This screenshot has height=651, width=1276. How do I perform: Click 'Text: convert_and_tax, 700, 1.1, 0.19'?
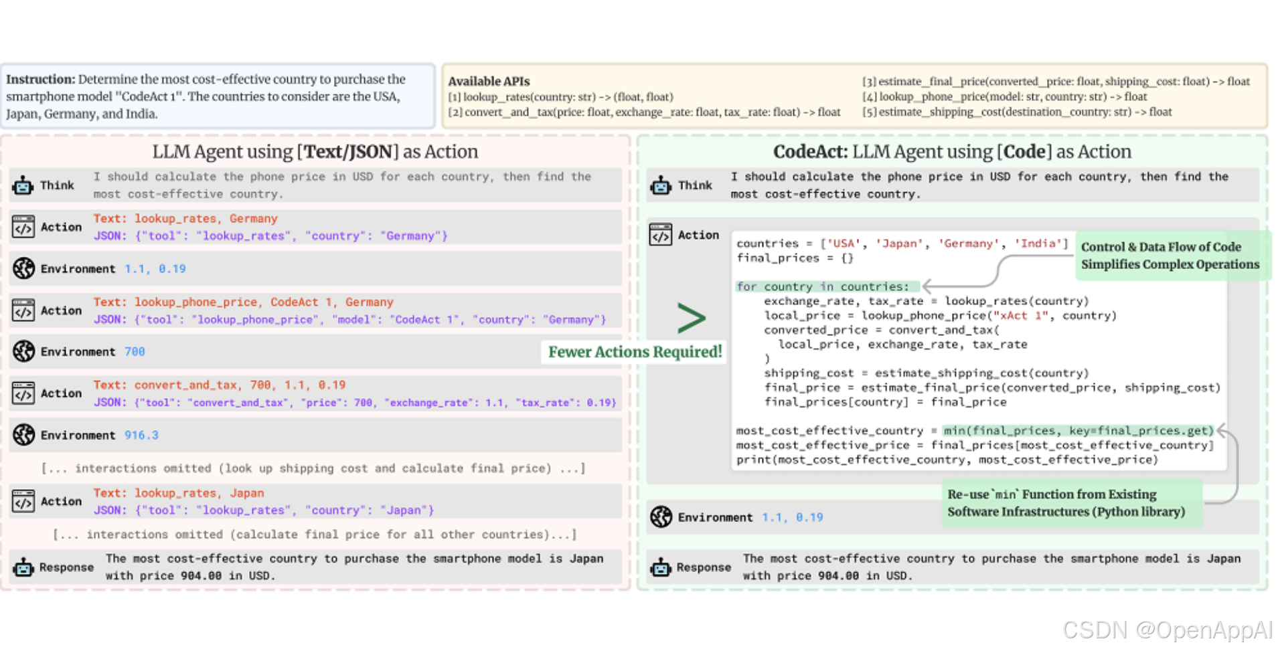(220, 385)
